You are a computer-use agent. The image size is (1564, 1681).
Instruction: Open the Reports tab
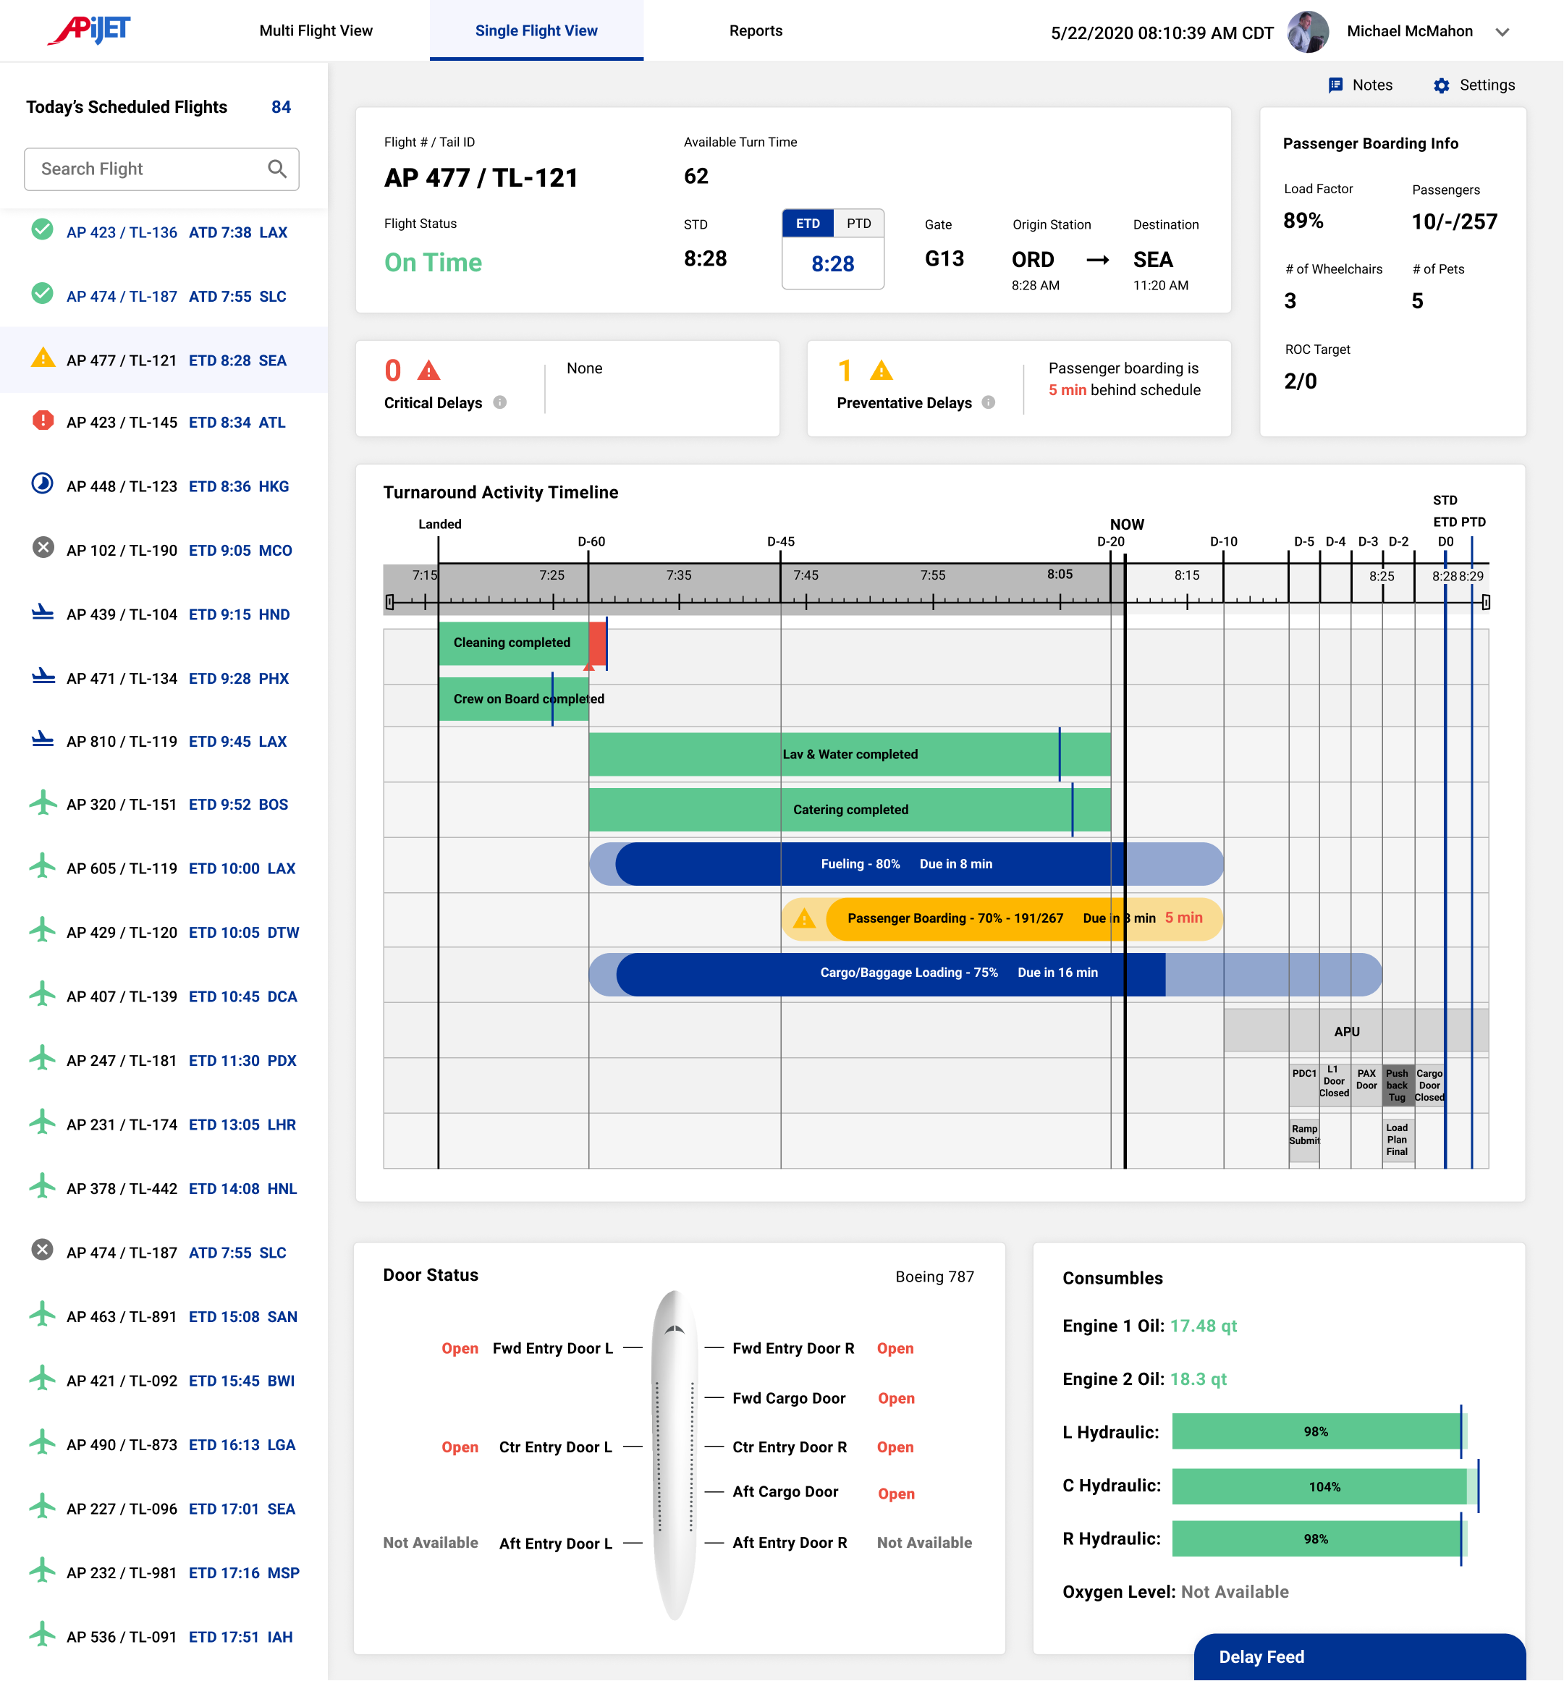pyautogui.click(x=756, y=30)
